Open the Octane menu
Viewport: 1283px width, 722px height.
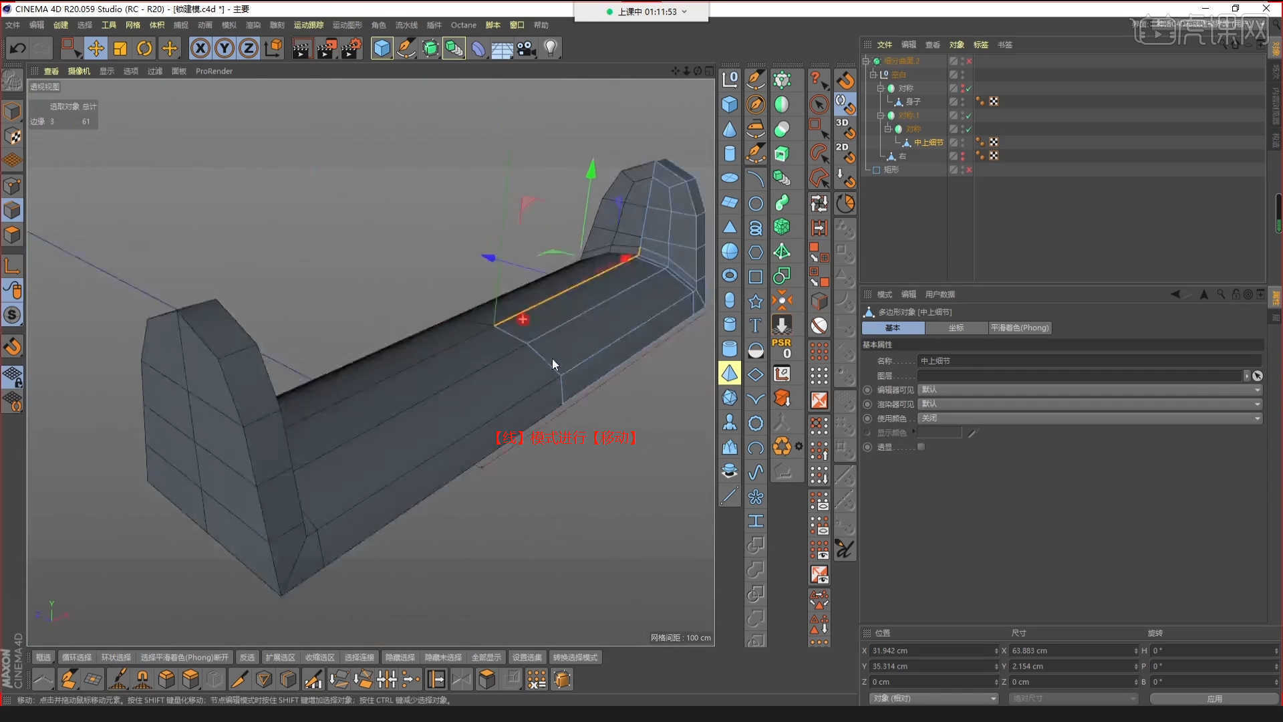pyautogui.click(x=463, y=25)
